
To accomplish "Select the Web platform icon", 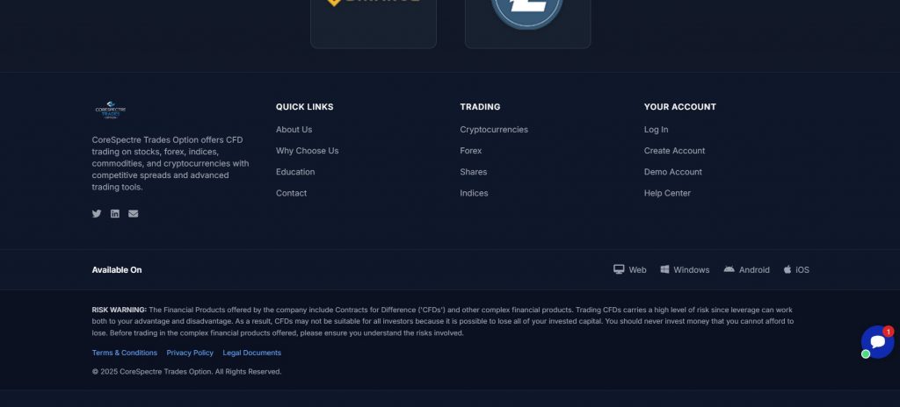I will tap(619, 269).
